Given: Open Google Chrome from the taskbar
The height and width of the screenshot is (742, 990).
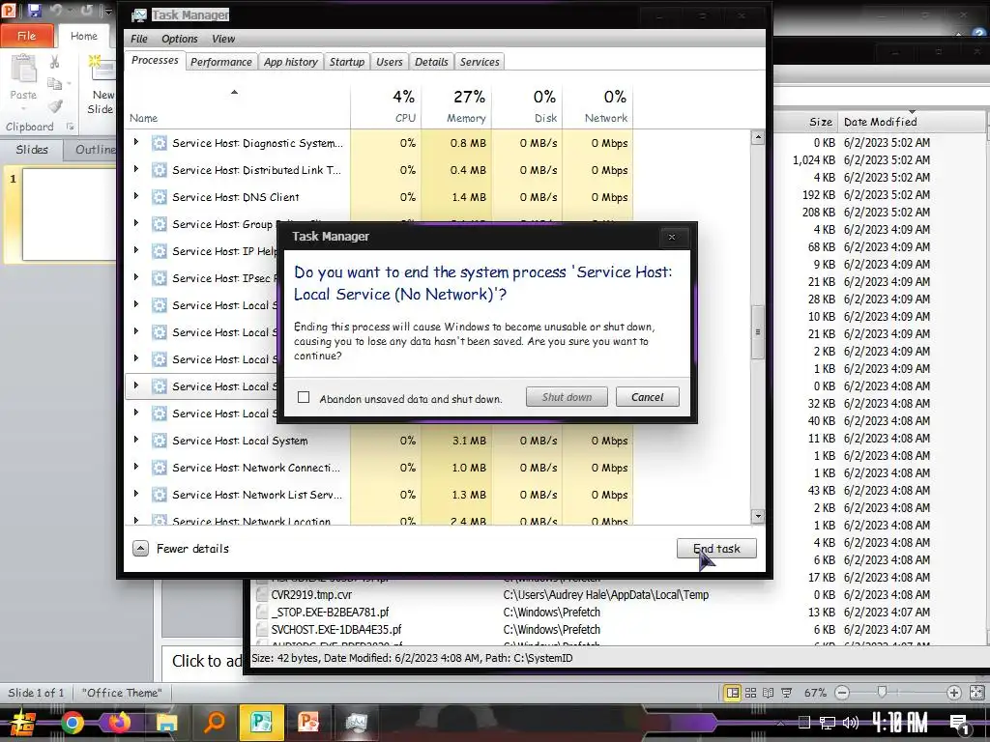Looking at the screenshot, I should coord(72,723).
